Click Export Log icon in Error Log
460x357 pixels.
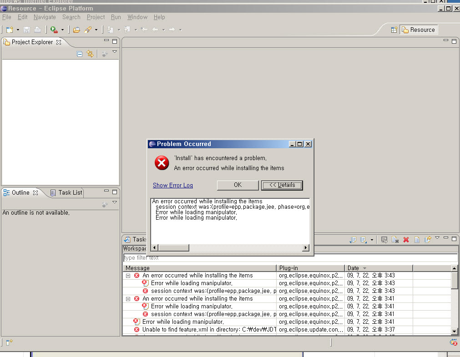[x=353, y=240]
